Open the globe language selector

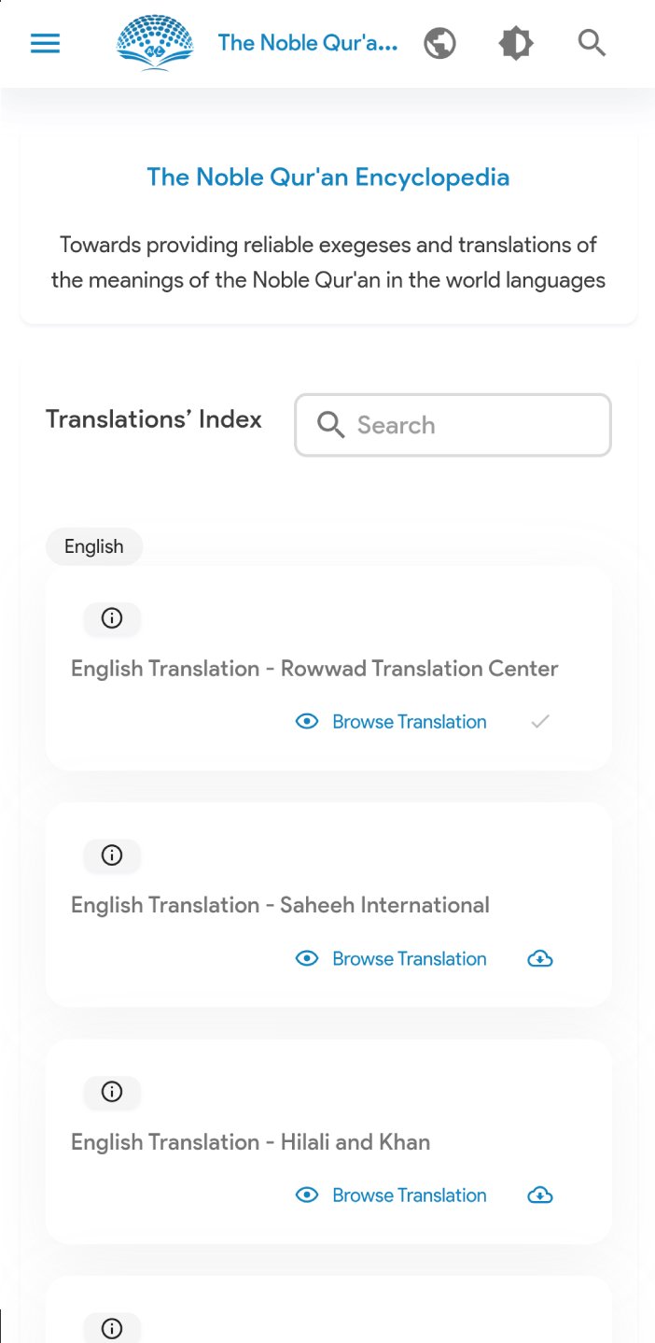coord(439,44)
